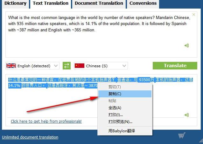This screenshot has width=203, height=144.
Task: Expand the English (detected) language dropdown
Action: coord(56,66)
